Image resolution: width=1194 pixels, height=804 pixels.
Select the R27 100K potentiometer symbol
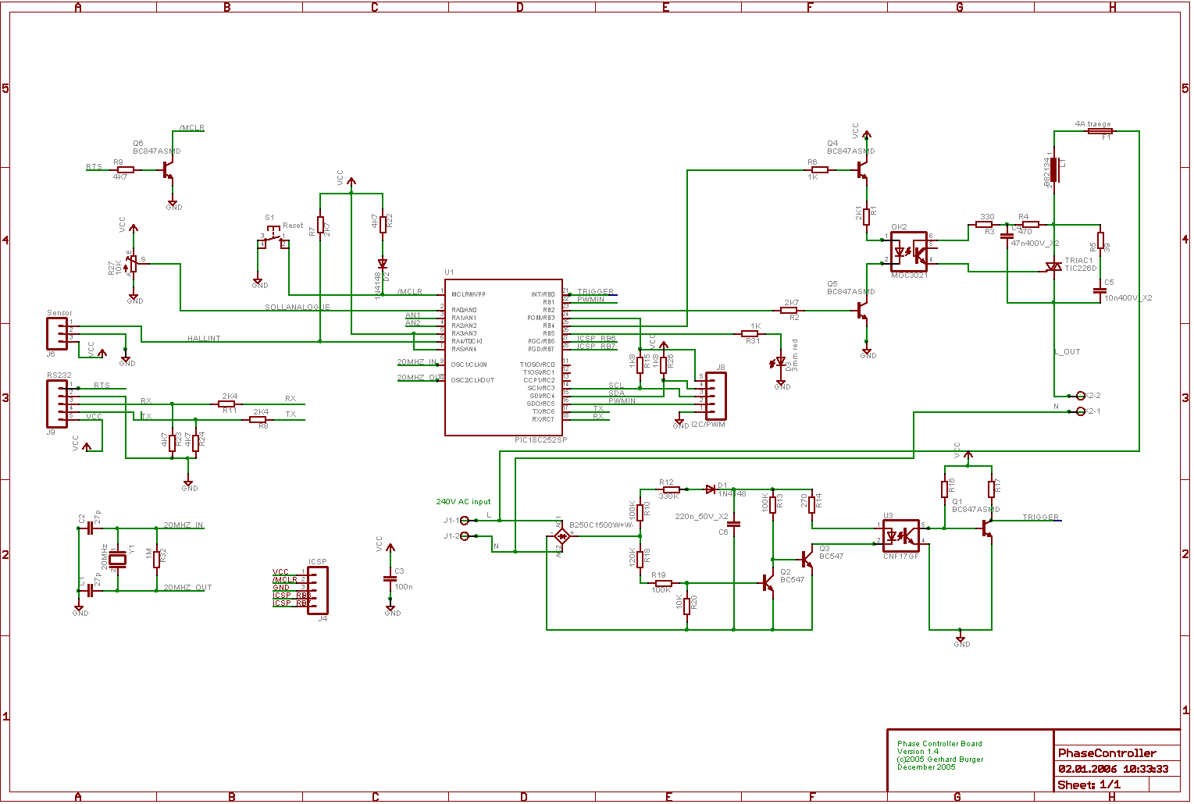click(133, 265)
